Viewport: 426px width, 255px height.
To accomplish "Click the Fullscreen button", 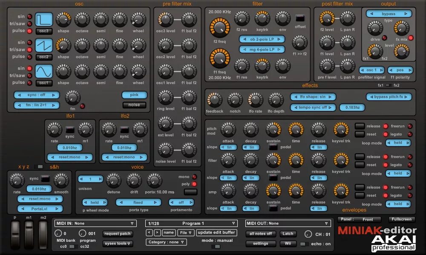I will (402, 219).
